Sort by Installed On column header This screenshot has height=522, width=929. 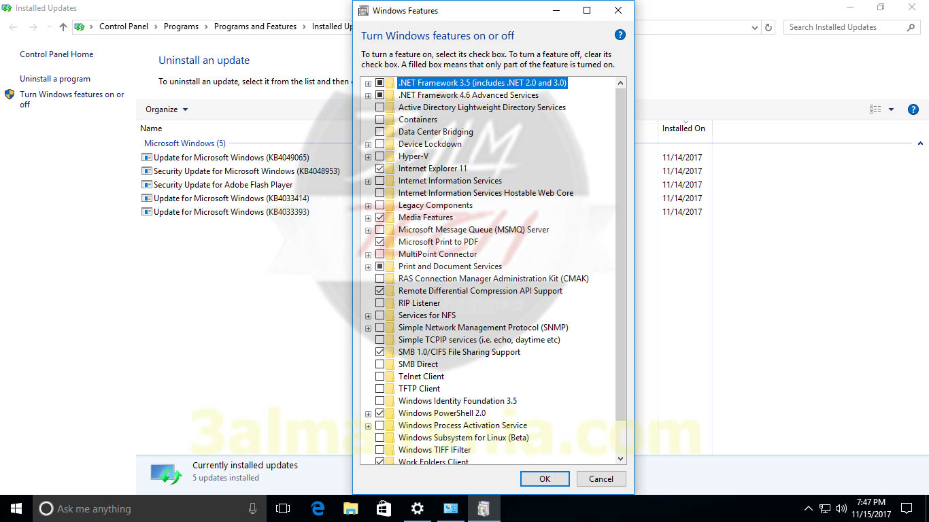point(683,128)
